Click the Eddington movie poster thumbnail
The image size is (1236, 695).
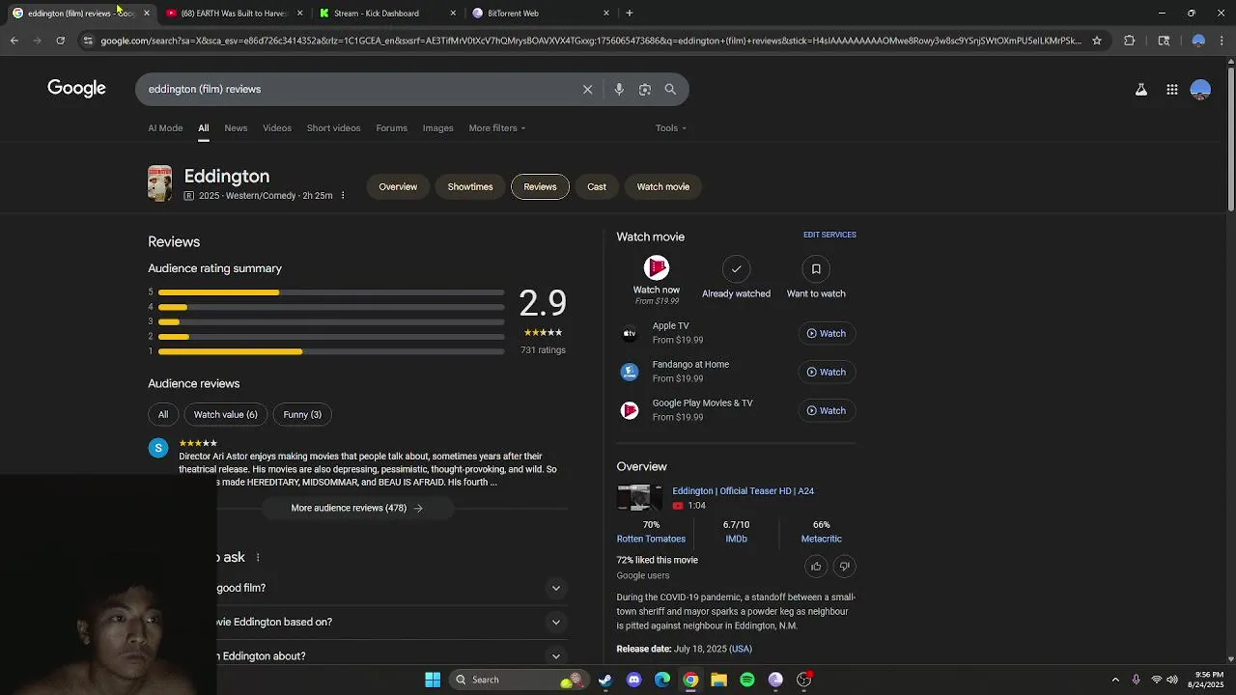[x=160, y=183]
